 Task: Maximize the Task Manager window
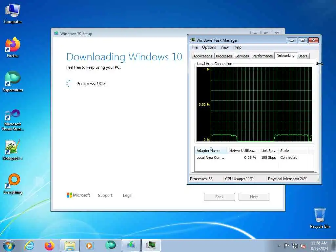303,40
